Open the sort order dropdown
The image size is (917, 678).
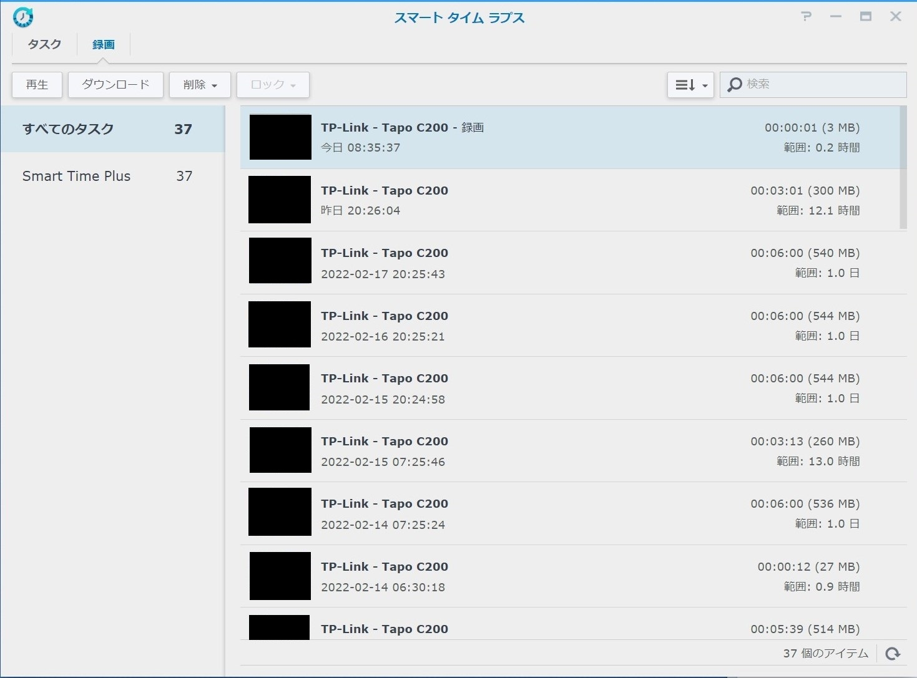pyautogui.click(x=690, y=85)
